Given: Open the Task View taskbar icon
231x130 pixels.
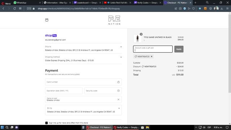Looking at the screenshot, I should click(12, 127).
